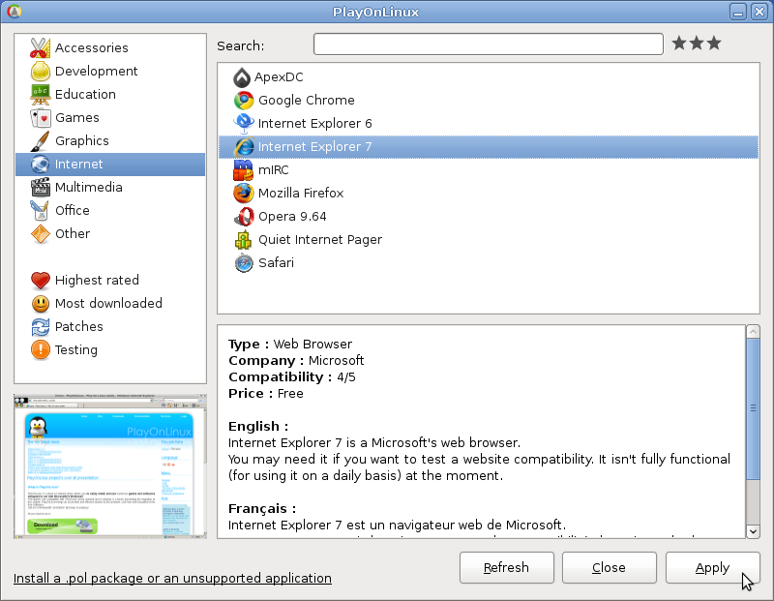The width and height of the screenshot is (774, 601).
Task: Close the PlayOnLinux window via titlebar
Action: click(x=759, y=12)
